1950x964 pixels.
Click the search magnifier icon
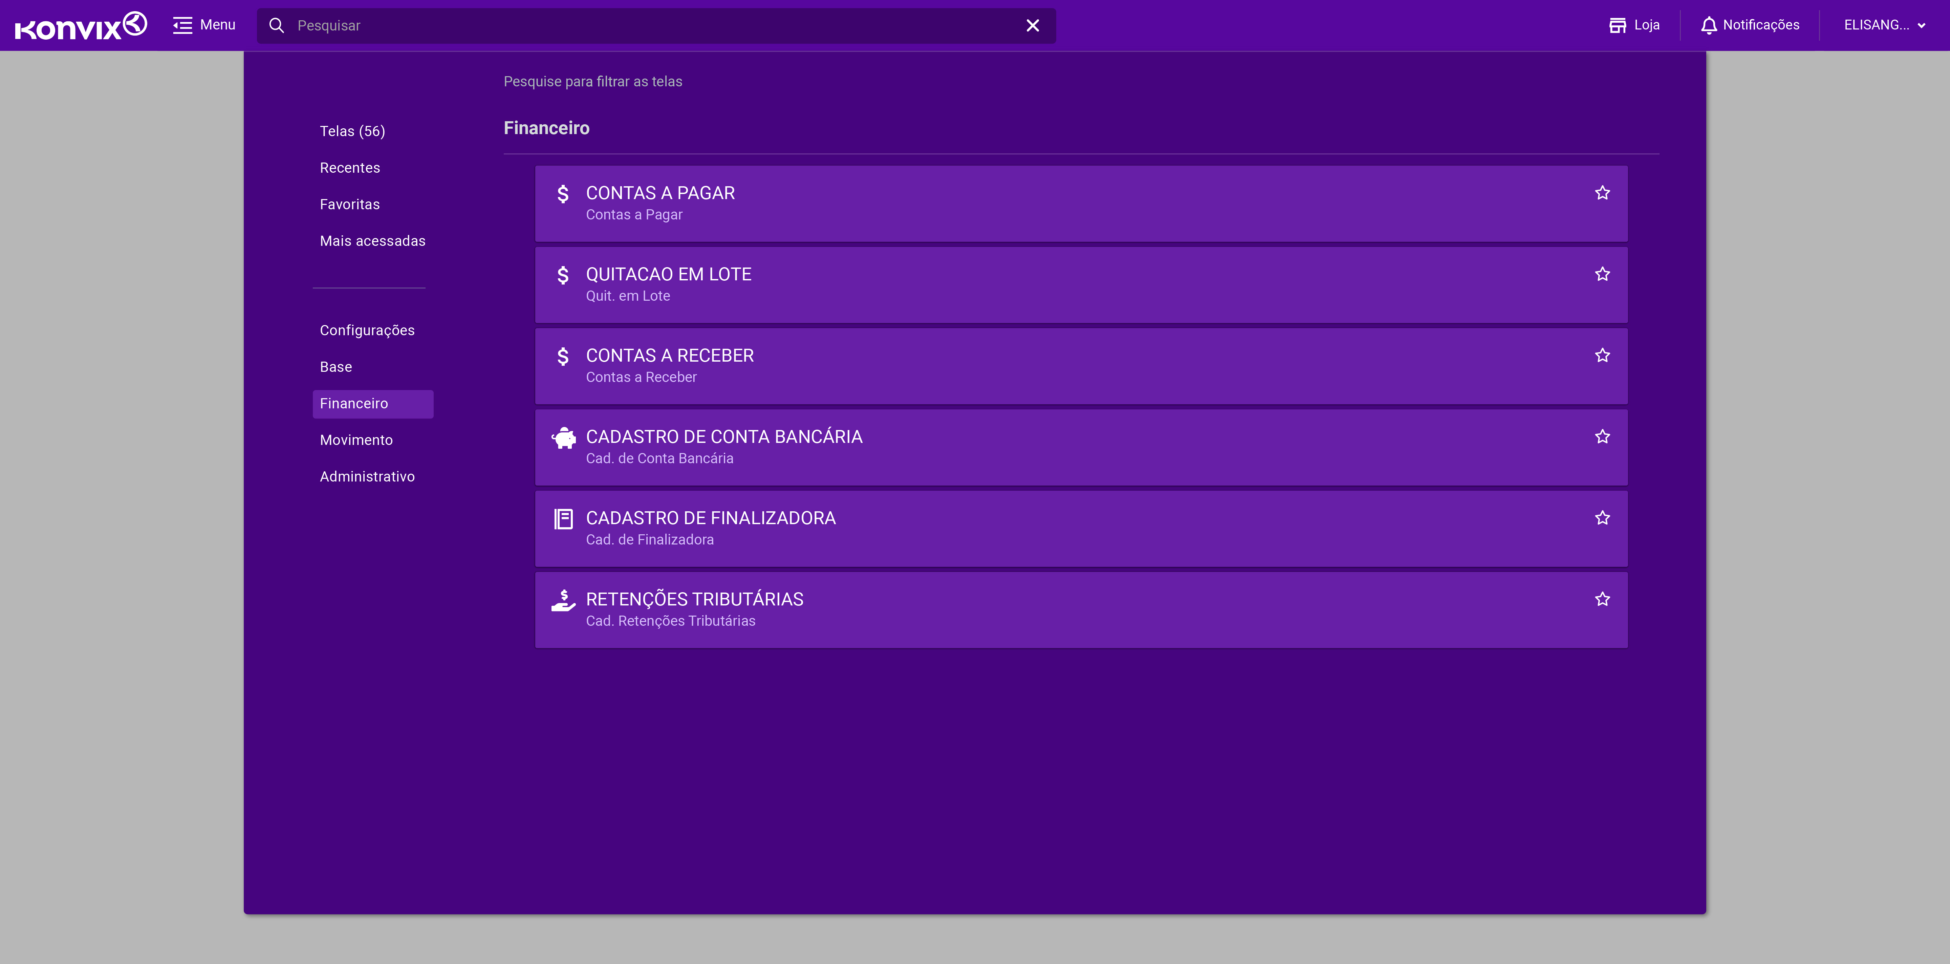point(277,26)
